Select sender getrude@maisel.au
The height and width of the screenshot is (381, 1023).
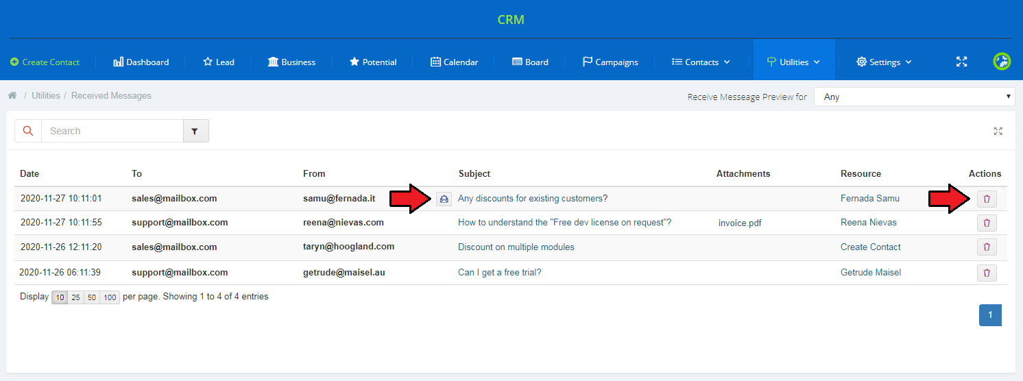344,272
